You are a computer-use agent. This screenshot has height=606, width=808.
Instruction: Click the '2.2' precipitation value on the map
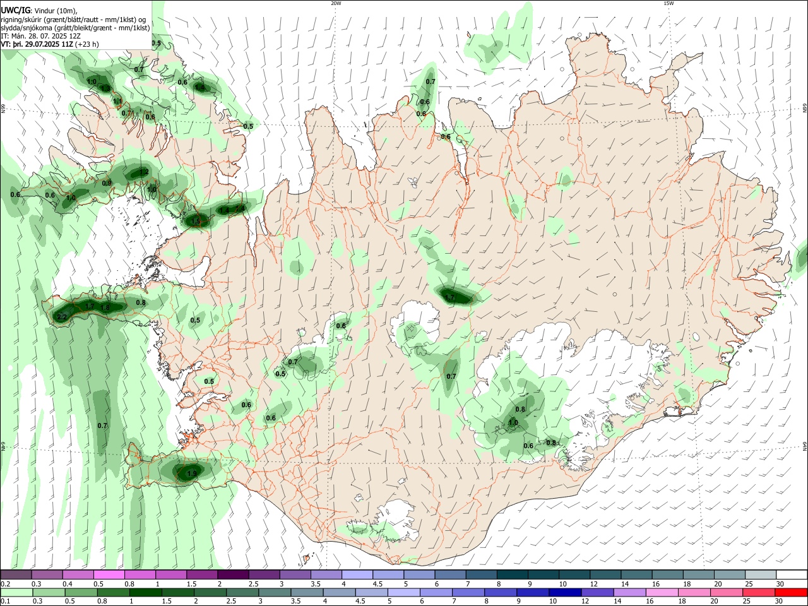(x=62, y=317)
